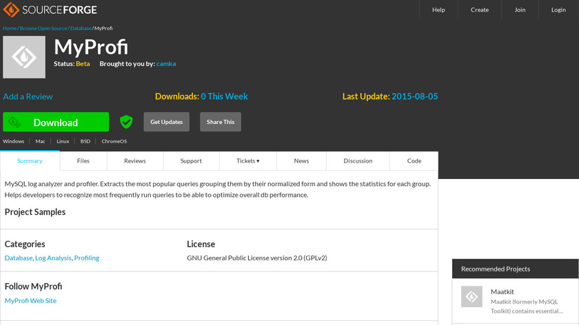Click the green Download button
The width and height of the screenshot is (579, 325).
(x=56, y=122)
